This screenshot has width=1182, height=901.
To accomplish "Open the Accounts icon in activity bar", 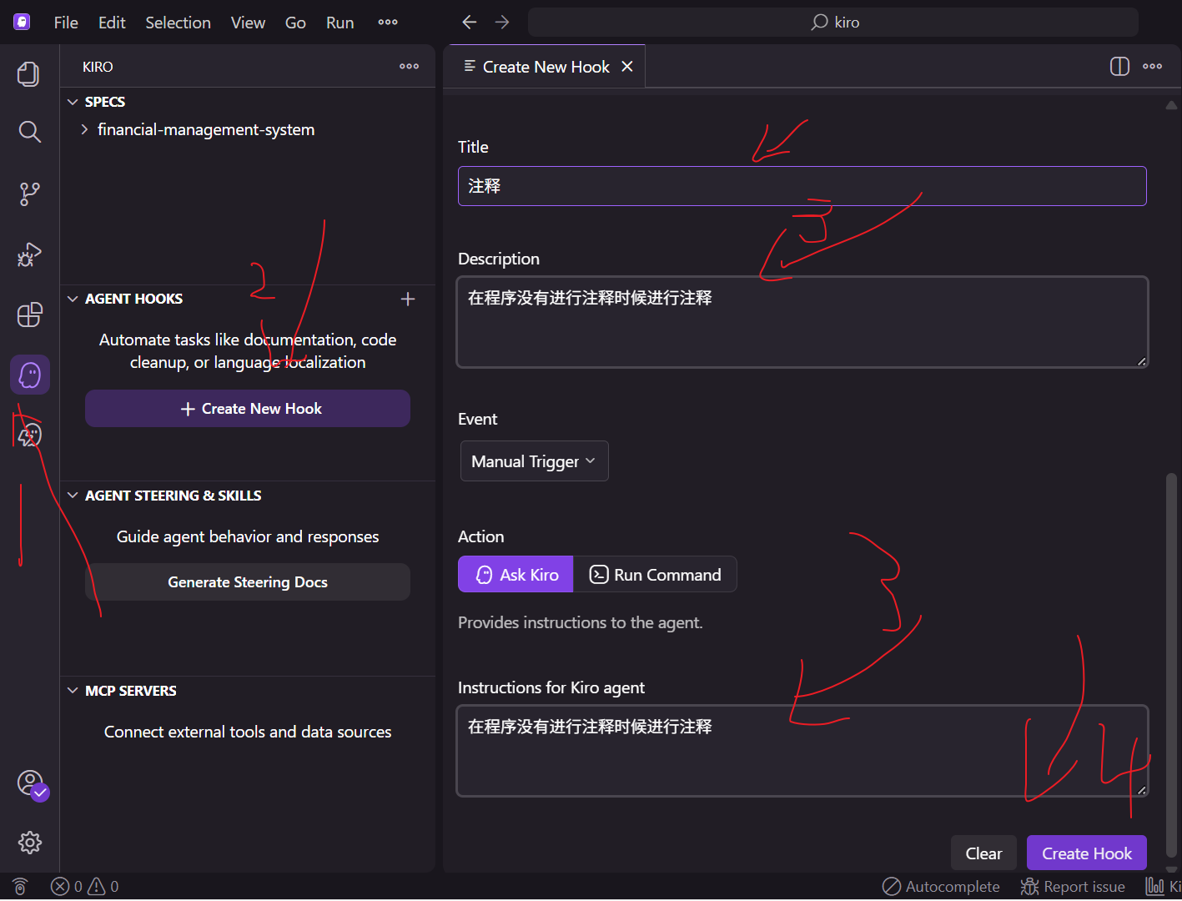I will pos(32,784).
